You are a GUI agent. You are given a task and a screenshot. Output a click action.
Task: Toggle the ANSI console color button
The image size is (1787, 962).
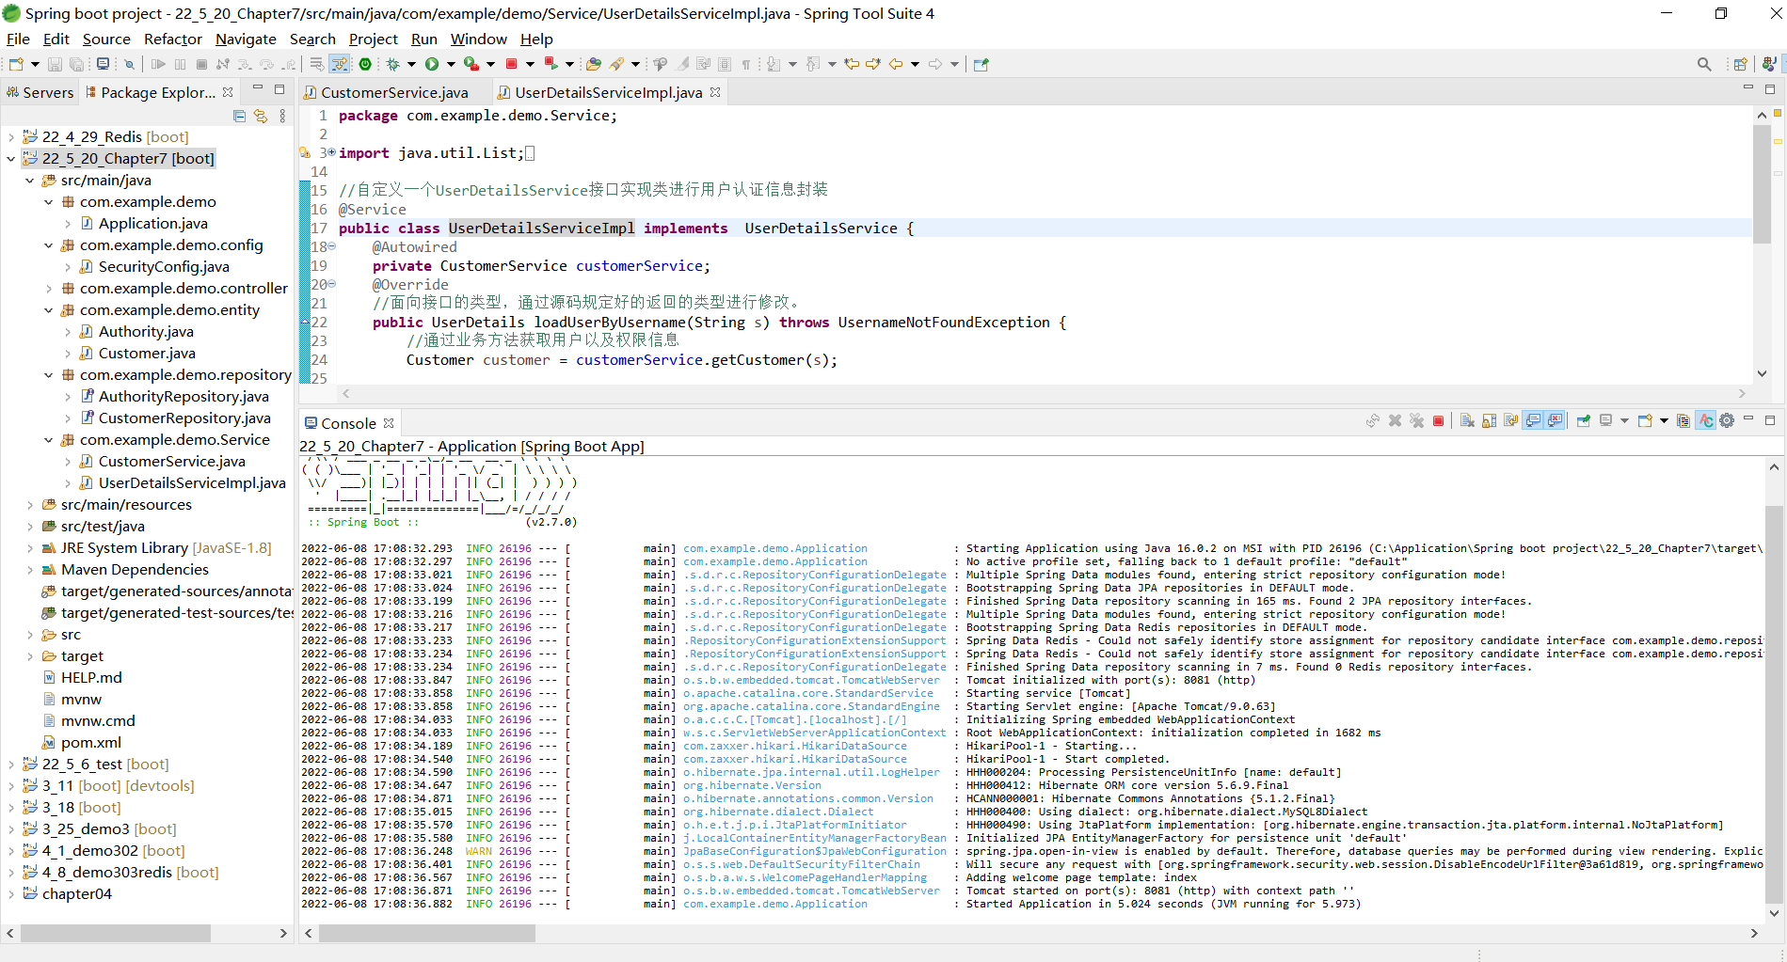click(x=1705, y=421)
